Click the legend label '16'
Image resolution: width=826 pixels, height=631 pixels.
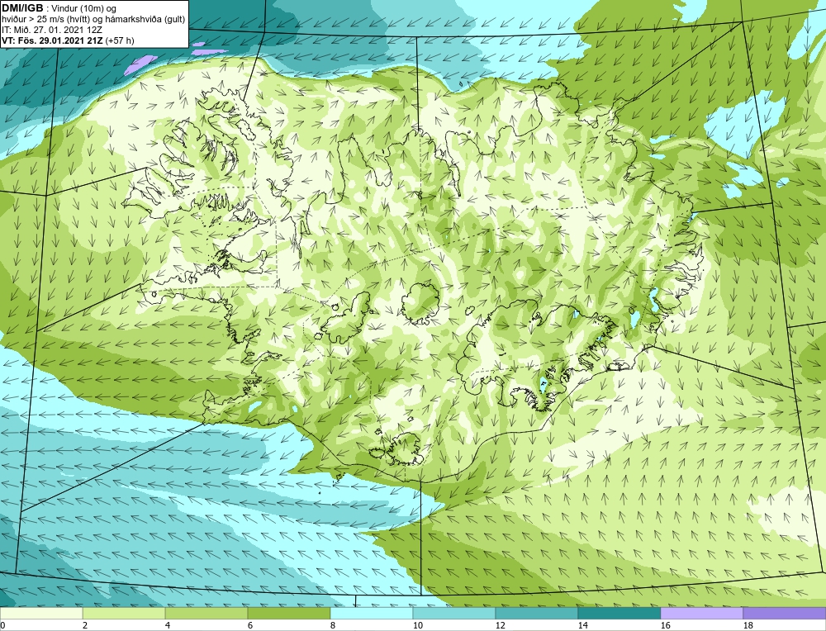click(665, 625)
